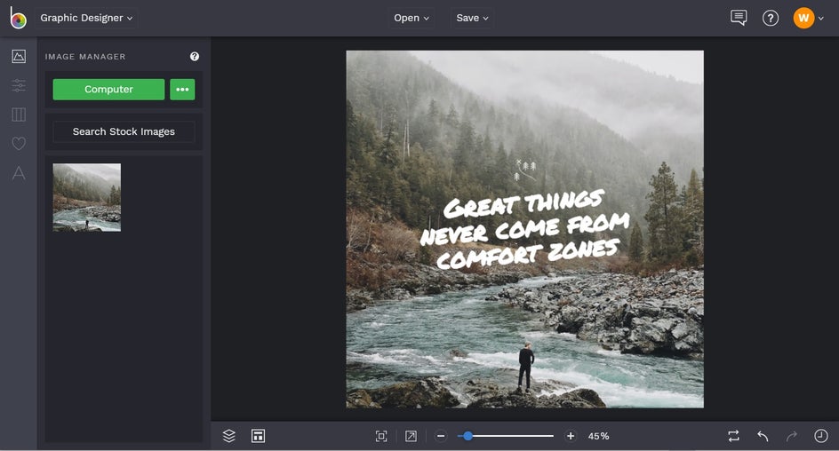This screenshot has width=839, height=451.
Task: Open the history clock icon
Action: point(821,436)
